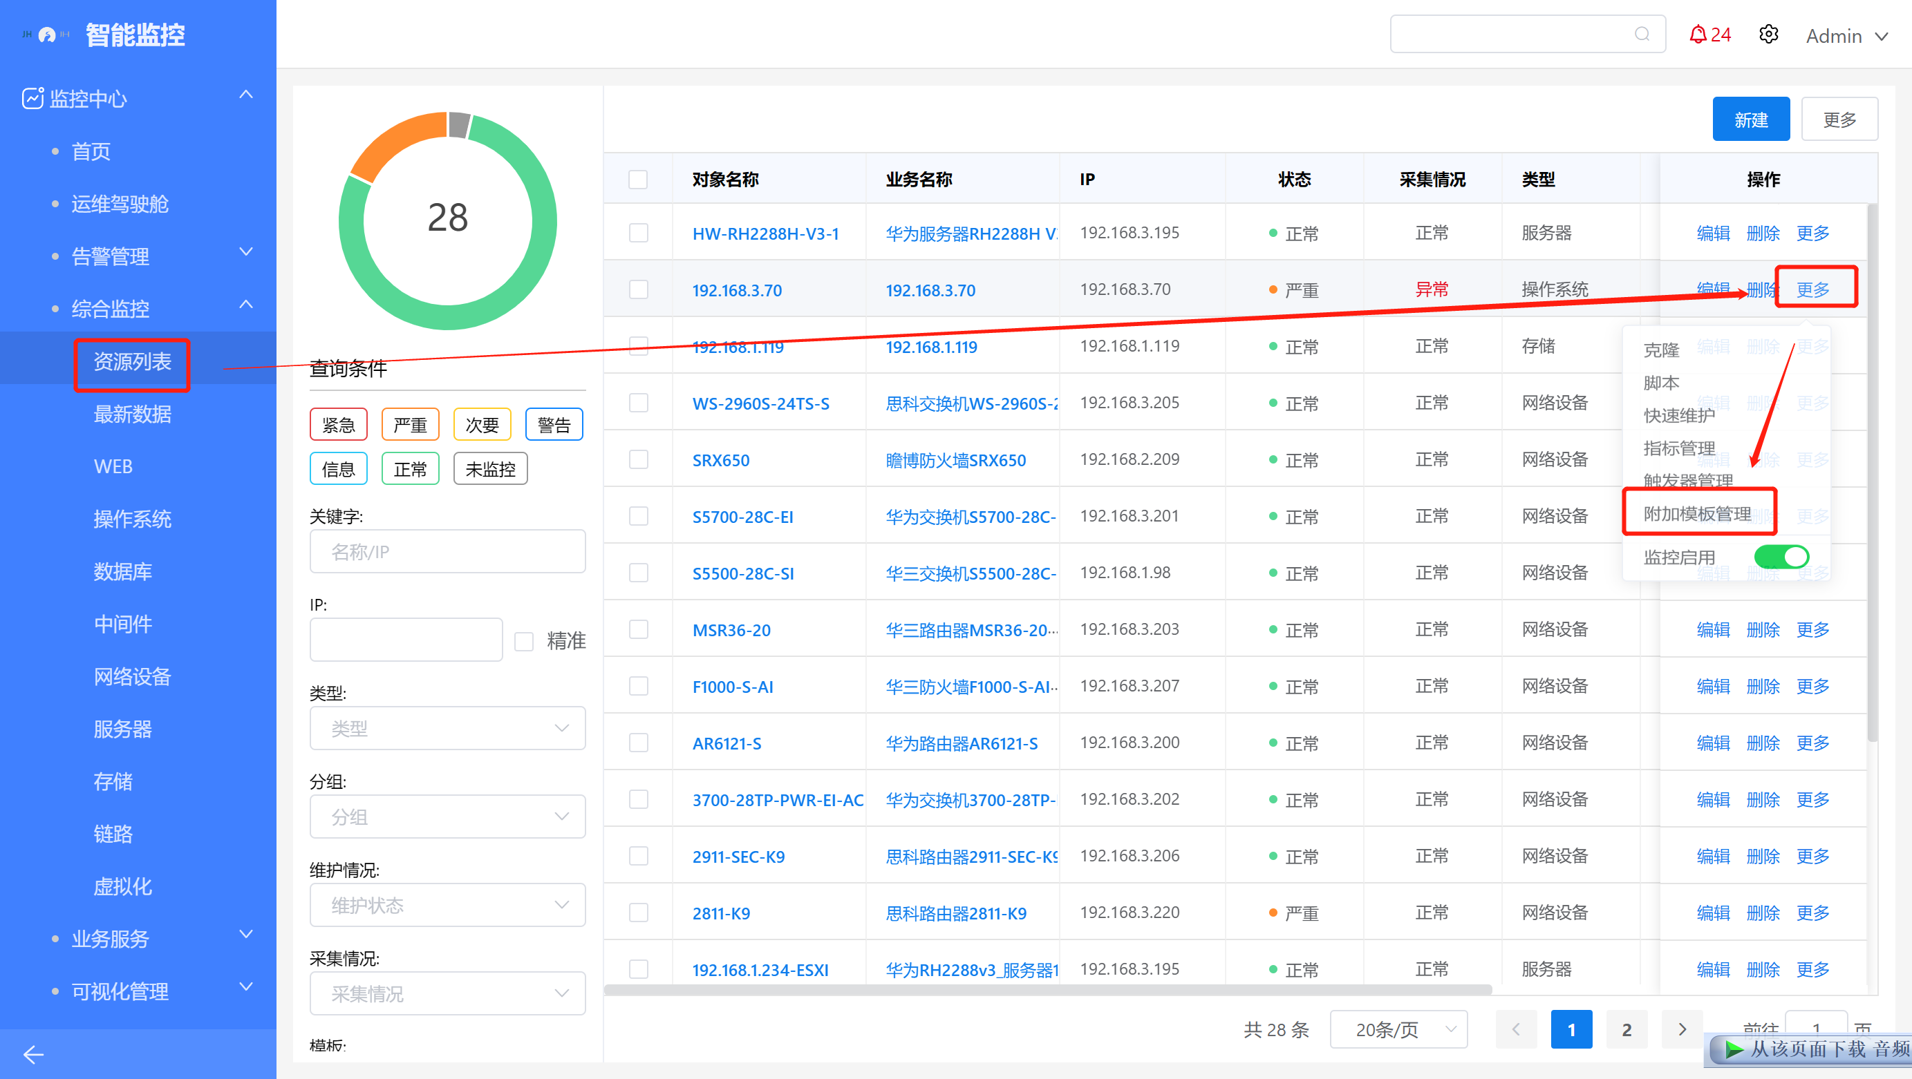Expand the 业务服务 submenu
This screenshot has width=1912, height=1079.
[x=245, y=935]
